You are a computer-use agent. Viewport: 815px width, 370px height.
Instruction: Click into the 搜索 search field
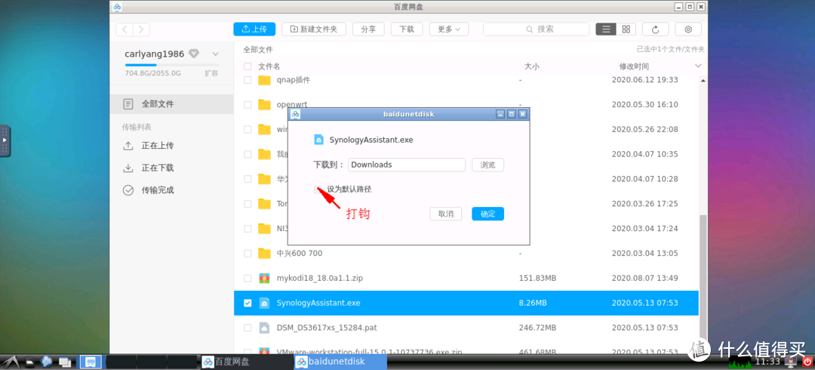click(x=536, y=29)
